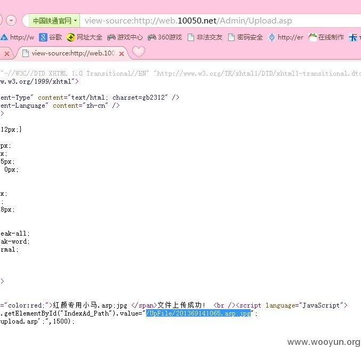This screenshot has height=347, width=361.
Task: Click the ak-word; source line
Action: coord(15,241)
